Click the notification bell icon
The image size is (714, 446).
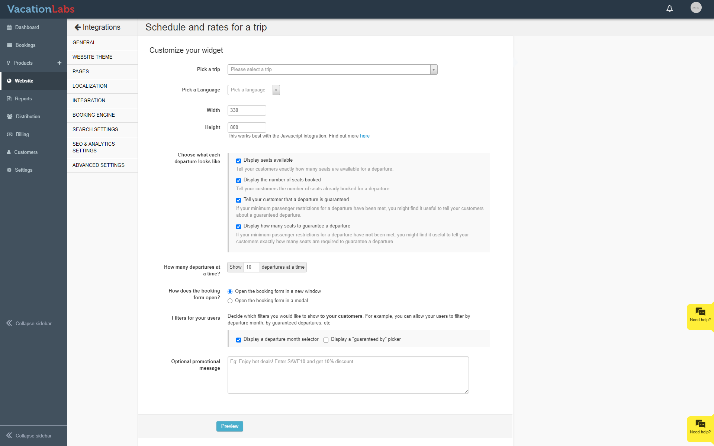[x=669, y=9]
